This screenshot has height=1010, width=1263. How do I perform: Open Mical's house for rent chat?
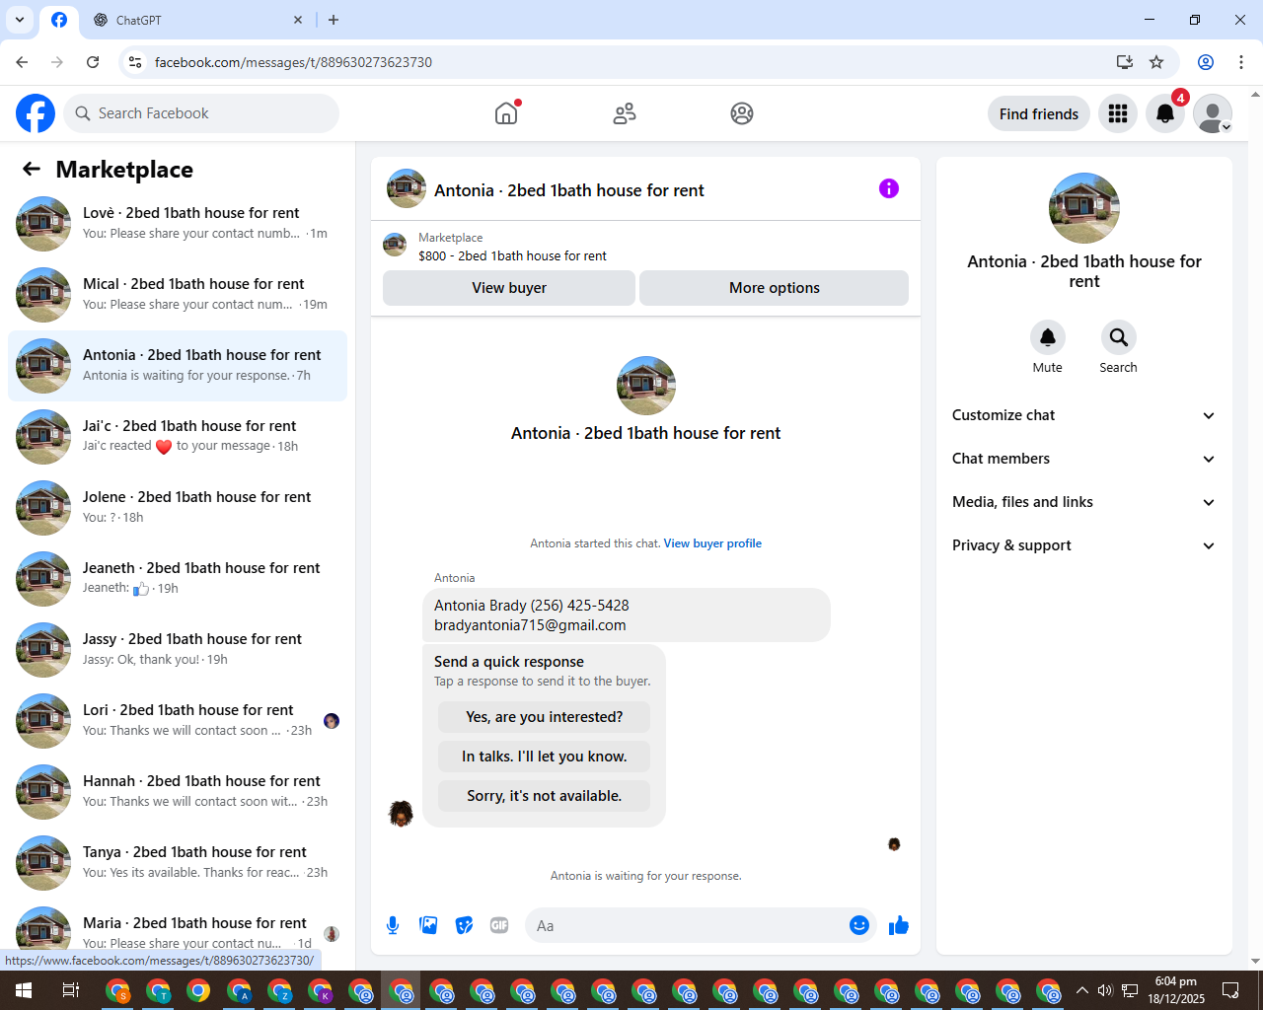coord(178,295)
